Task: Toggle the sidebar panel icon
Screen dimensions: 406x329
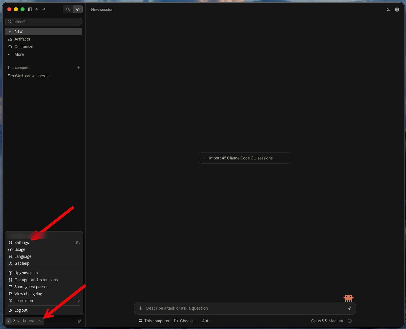Action: tap(30, 9)
